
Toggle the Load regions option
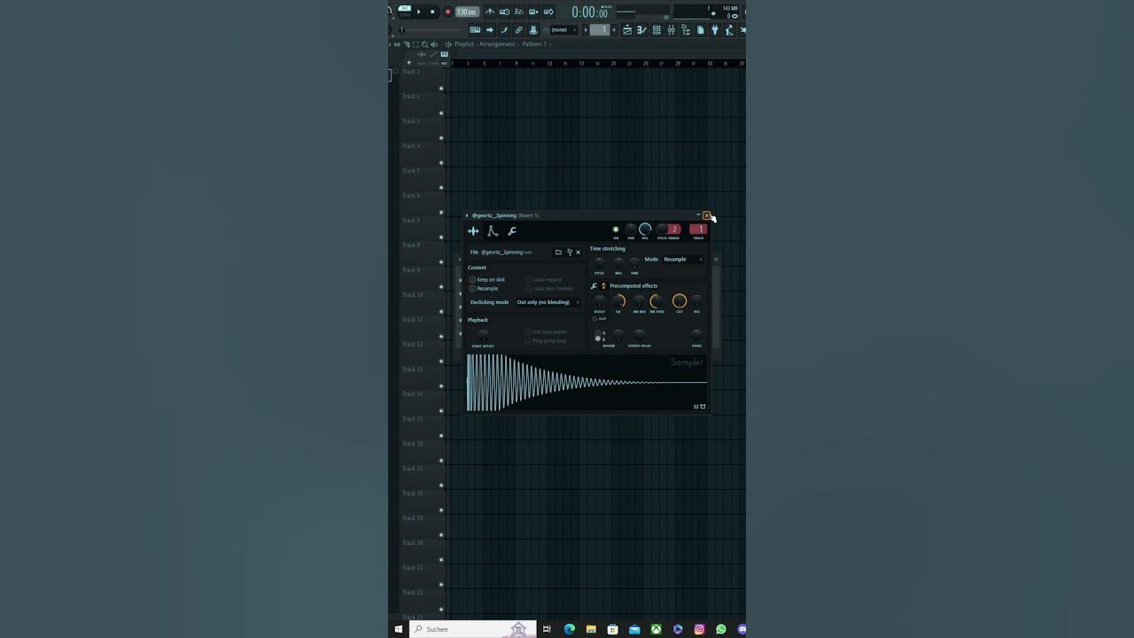point(545,280)
